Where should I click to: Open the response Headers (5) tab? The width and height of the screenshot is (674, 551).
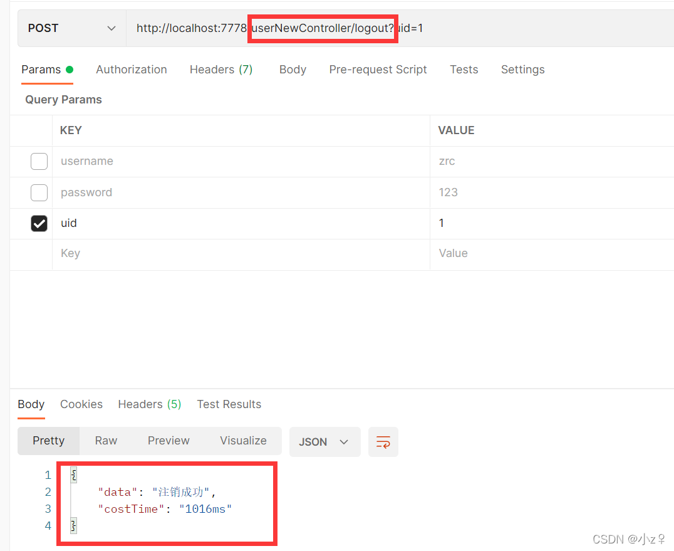tap(150, 404)
